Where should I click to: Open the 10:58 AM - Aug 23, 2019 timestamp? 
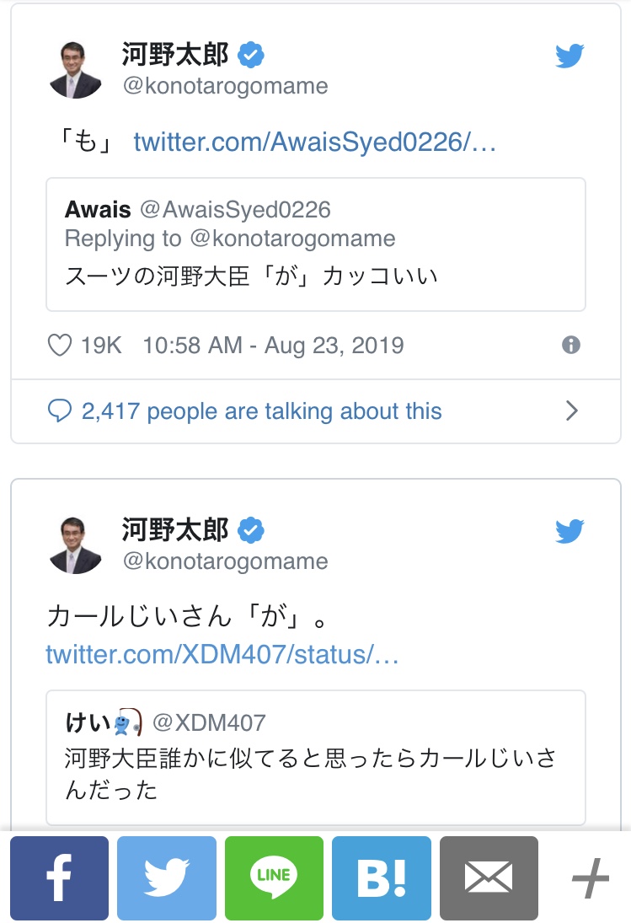274,345
